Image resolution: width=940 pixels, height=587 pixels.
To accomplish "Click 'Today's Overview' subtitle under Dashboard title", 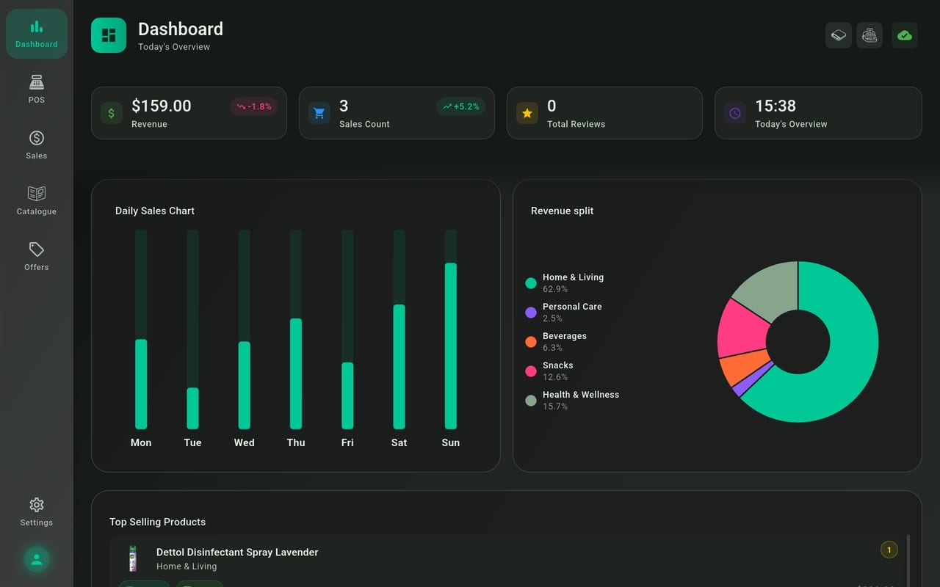I will (x=174, y=47).
